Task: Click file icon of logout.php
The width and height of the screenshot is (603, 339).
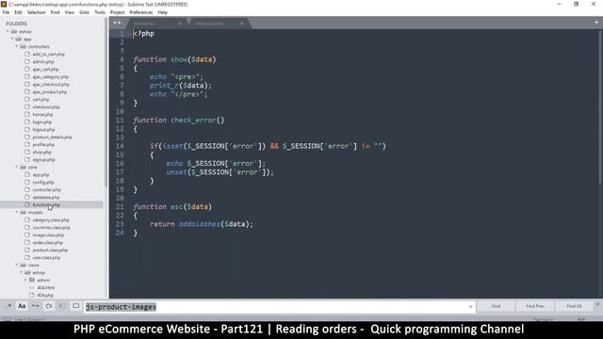Action: click(x=27, y=130)
